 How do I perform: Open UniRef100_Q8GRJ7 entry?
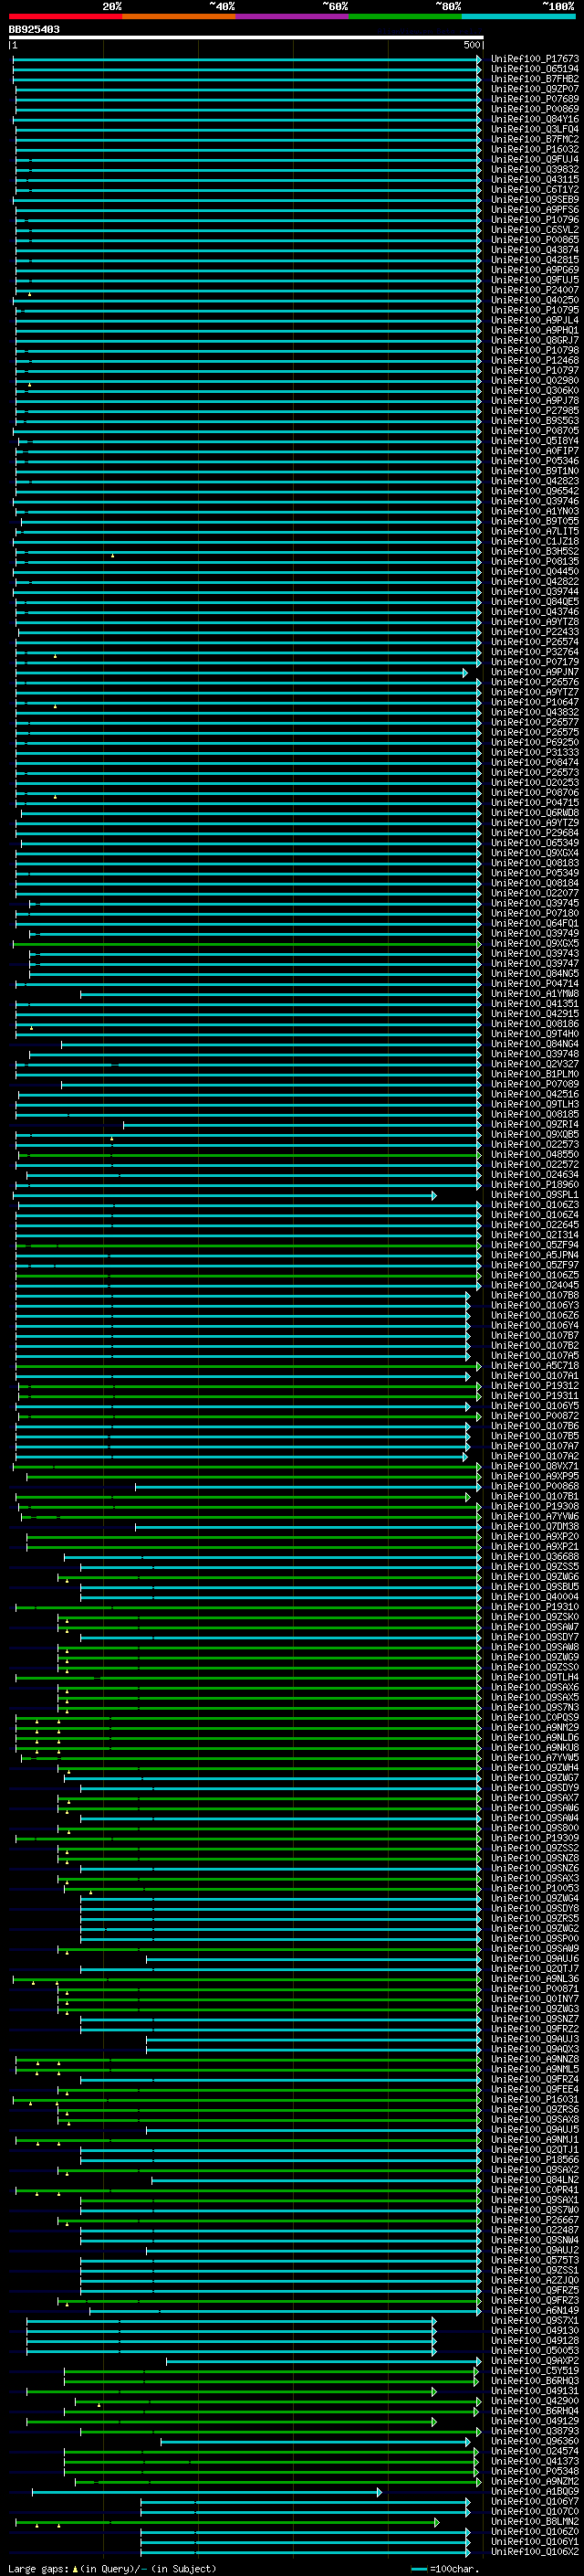[x=534, y=340]
